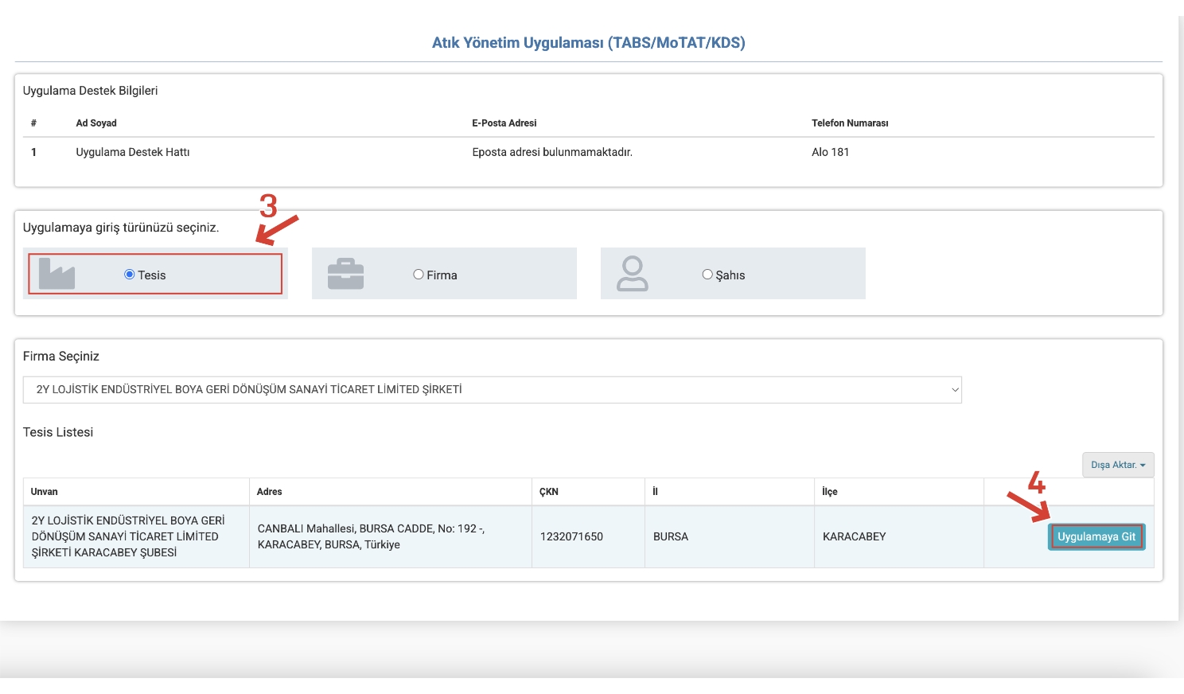Select the Firma radio button

pos(419,275)
